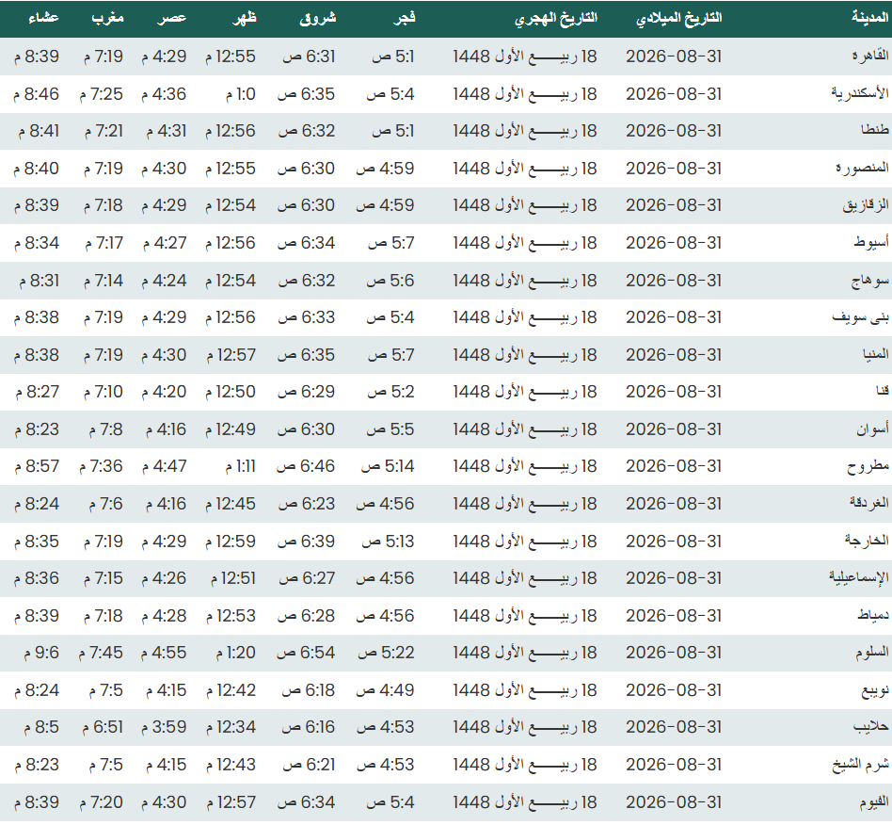
Task: Click the فجر column header
Action: point(405,18)
